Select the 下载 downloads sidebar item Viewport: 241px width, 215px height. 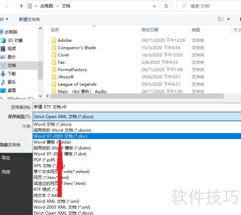(x=9, y=73)
